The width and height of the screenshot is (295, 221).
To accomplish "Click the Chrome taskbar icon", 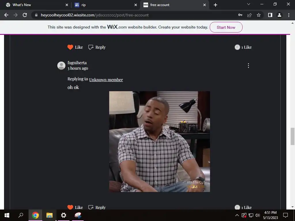I will pyautogui.click(x=35, y=215).
